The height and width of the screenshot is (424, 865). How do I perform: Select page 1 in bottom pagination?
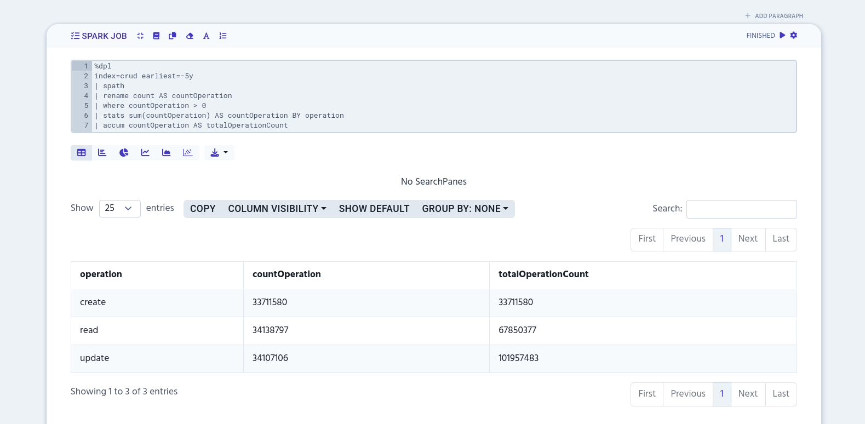click(x=722, y=394)
